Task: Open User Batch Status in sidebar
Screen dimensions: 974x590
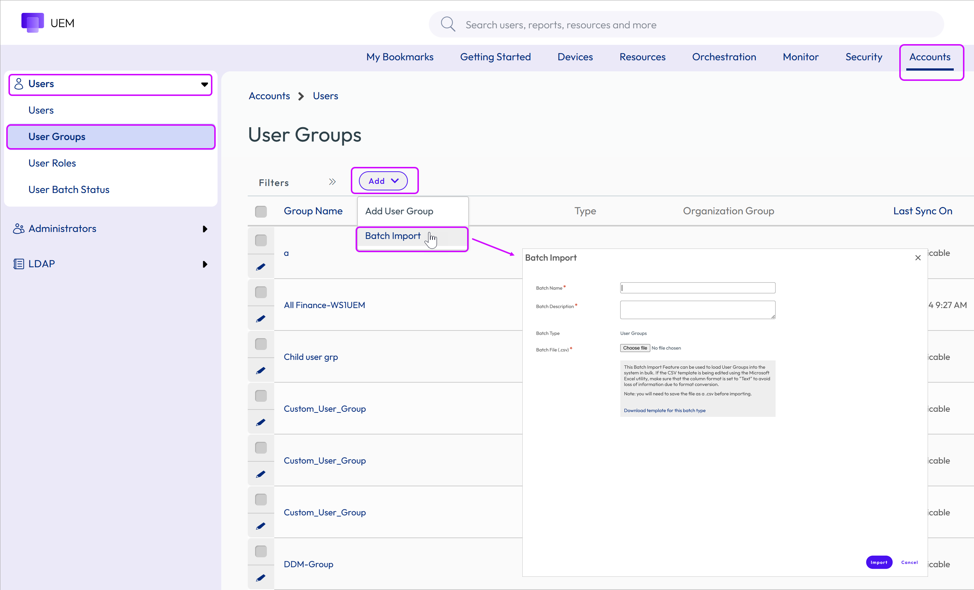Action: pos(69,189)
